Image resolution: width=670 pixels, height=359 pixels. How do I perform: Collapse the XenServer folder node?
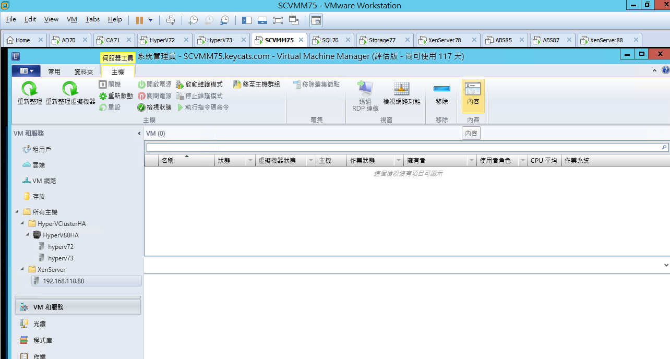coord(22,269)
